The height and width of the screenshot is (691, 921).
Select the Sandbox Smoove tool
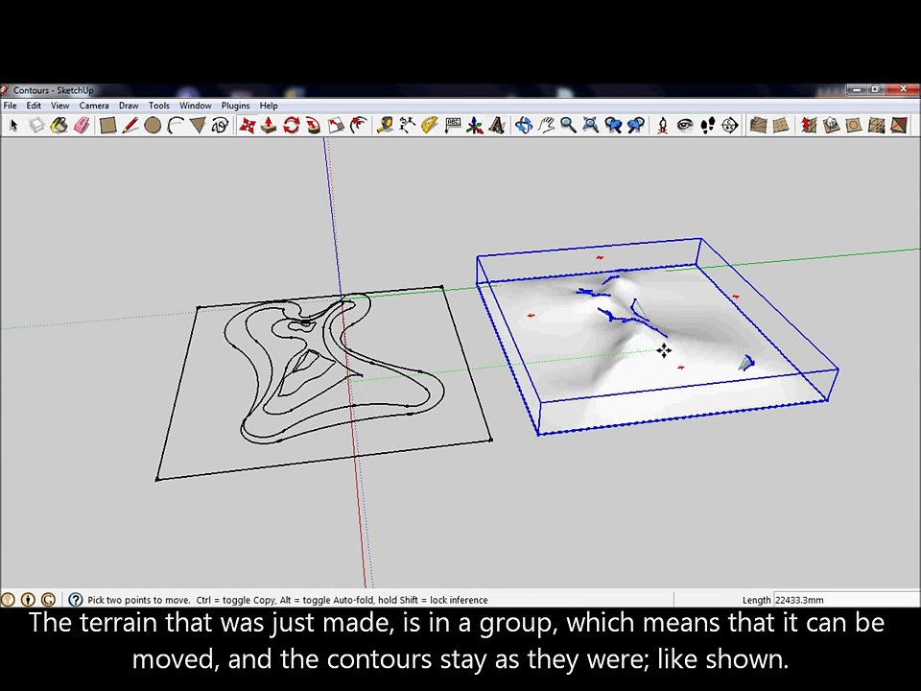tap(809, 125)
